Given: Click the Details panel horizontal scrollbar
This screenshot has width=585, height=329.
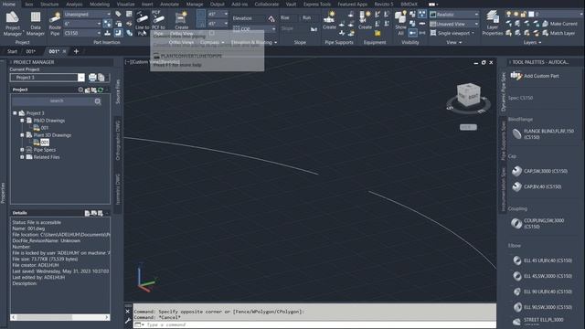Looking at the screenshot, I should tap(60, 317).
